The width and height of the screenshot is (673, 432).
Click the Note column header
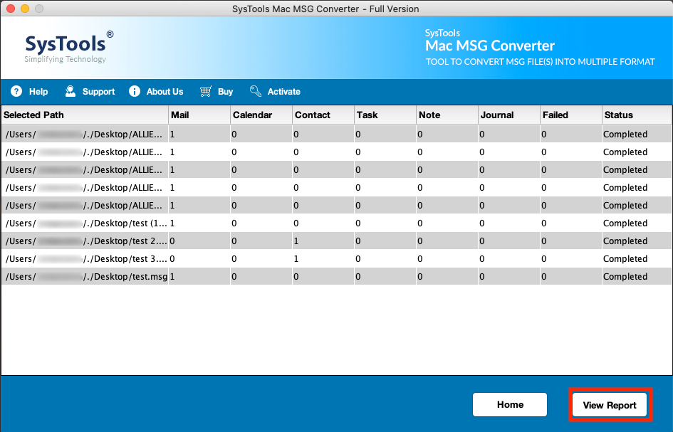(447, 115)
